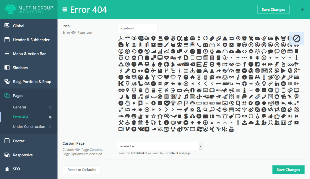Go to Under Construction subpage
310x179 pixels.
tap(29, 127)
